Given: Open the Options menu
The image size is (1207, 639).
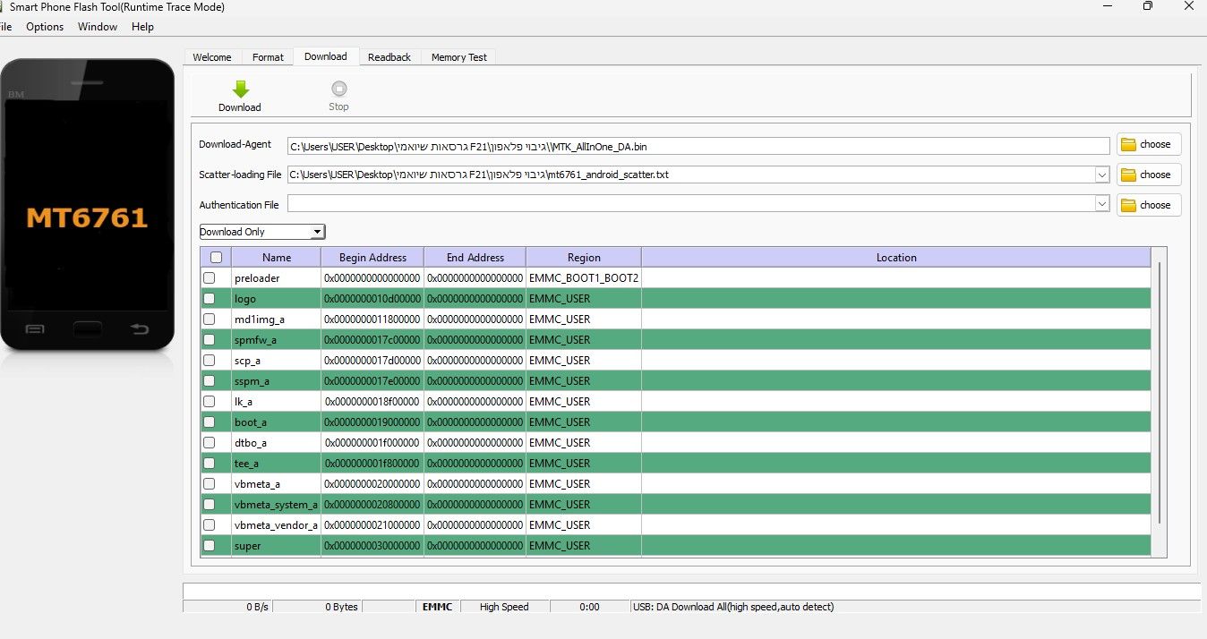Looking at the screenshot, I should pyautogui.click(x=45, y=27).
